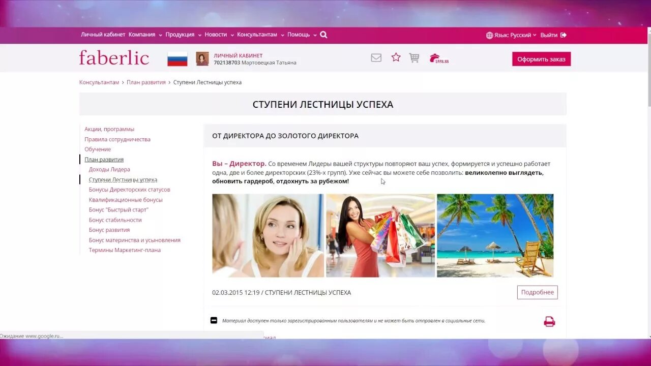
Task: Click the Мартовецкая Татьяна account name
Action: pos(269,63)
